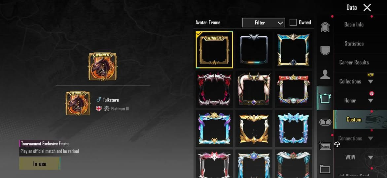The image size is (387, 178).
Task: Open the hexagon badge customization icon
Action: click(325, 27)
